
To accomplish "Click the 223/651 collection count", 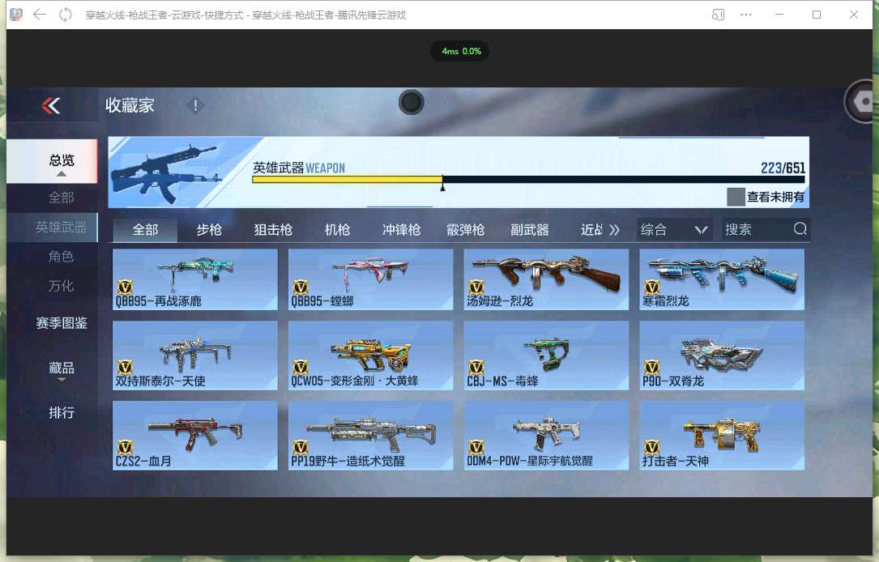I will 783,168.
